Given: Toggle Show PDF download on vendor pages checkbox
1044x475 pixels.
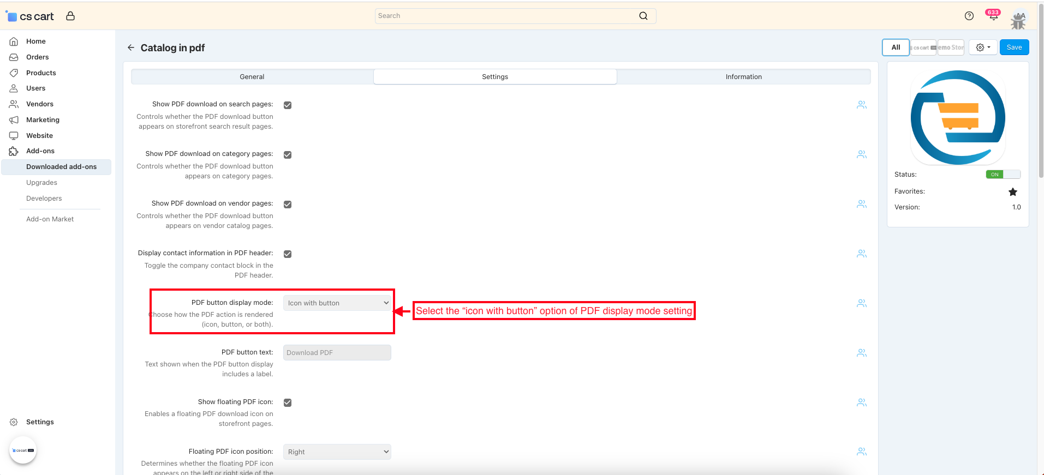Looking at the screenshot, I should 288,205.
